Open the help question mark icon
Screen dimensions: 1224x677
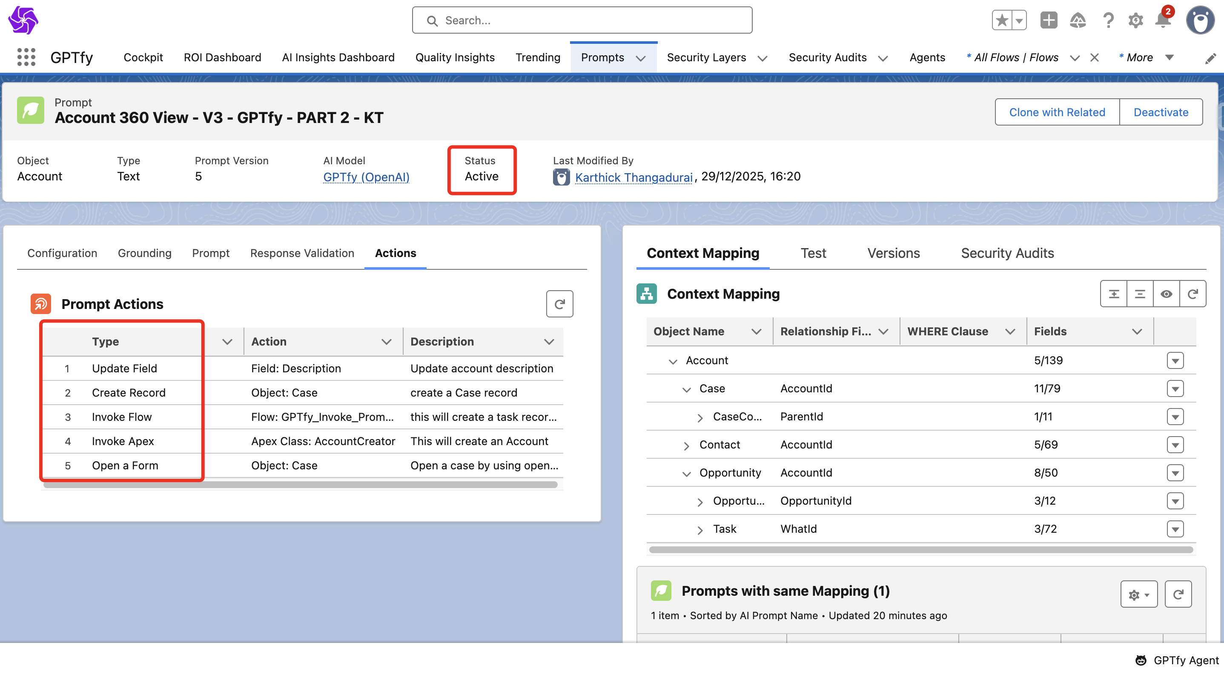pyautogui.click(x=1108, y=20)
